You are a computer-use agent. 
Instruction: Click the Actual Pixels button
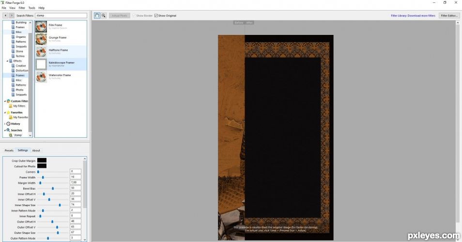[119, 16]
